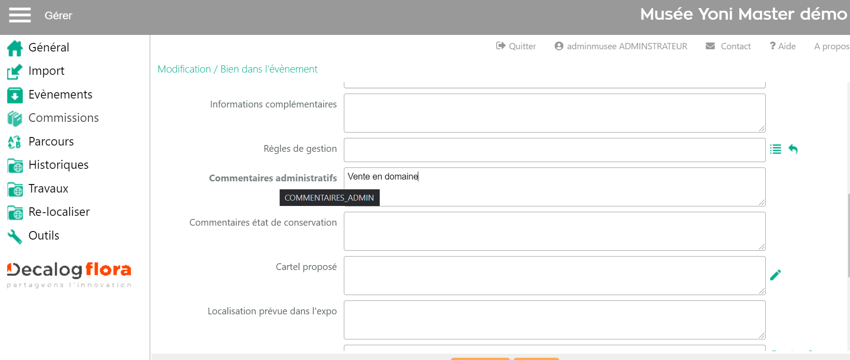Open the Aide help link
850x360 pixels.
click(783, 46)
